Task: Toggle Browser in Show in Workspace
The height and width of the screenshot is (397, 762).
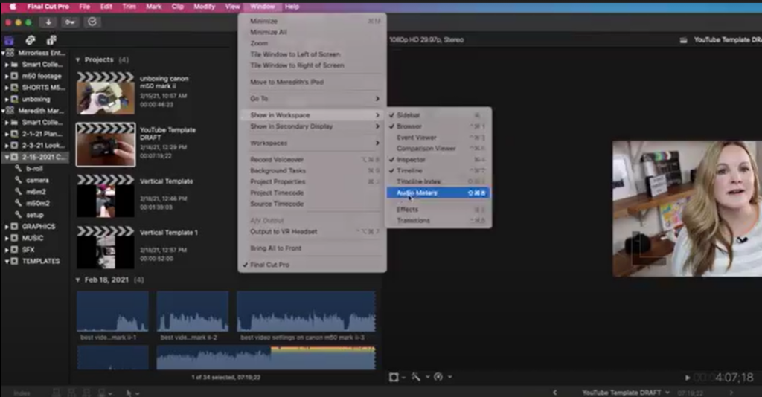Action: (438, 126)
